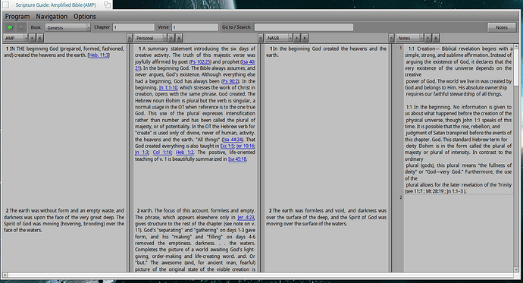The width and height of the screenshot is (523, 283).
Task: Follow the Jn 1:1-10 link
Action: 168,88
